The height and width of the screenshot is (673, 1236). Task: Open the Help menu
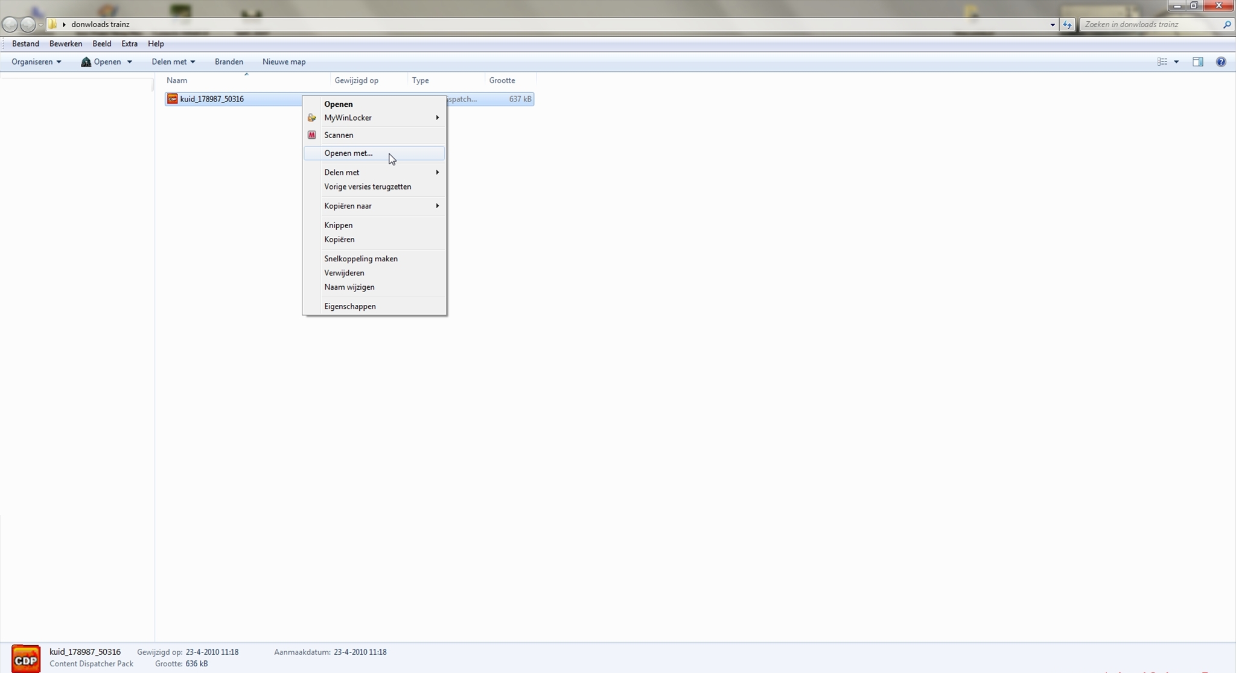[156, 43]
